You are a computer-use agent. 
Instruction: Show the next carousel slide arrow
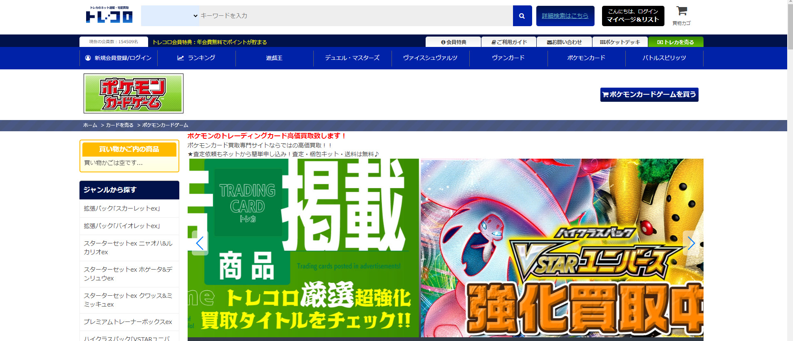click(x=691, y=243)
